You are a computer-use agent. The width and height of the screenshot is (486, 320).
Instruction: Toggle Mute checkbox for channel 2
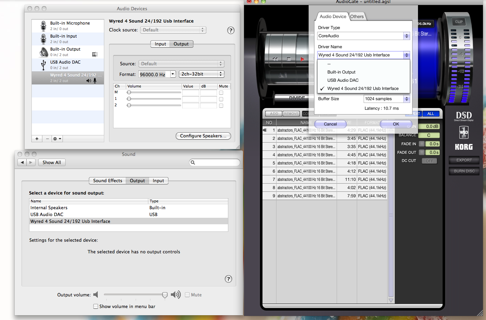click(221, 106)
